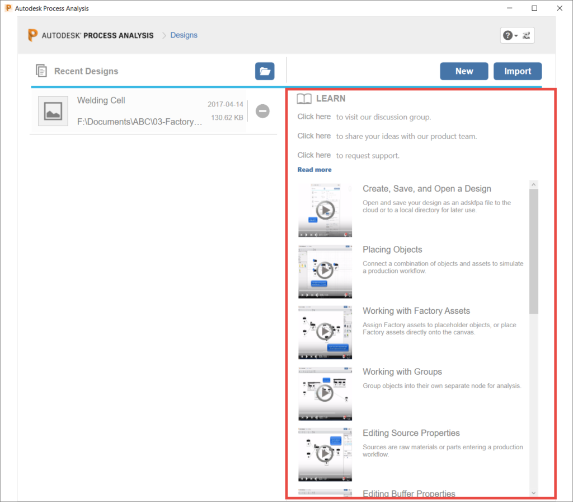Remove Welding Cell from recent list
The width and height of the screenshot is (573, 502).
[x=262, y=111]
